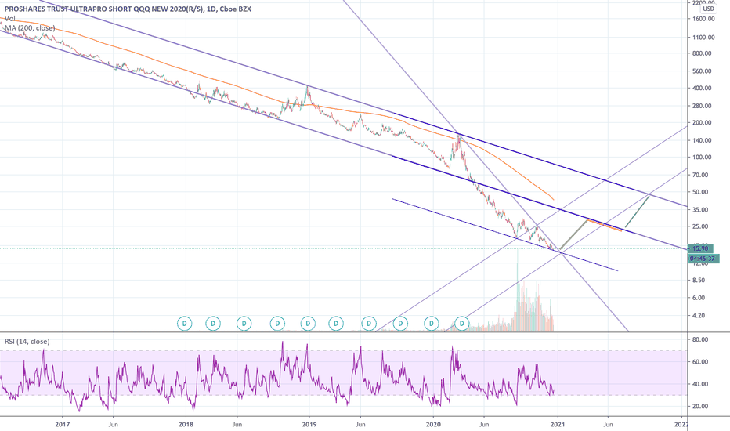Select the MA (200, close) indicator legend
The image size is (730, 431).
pos(30,28)
